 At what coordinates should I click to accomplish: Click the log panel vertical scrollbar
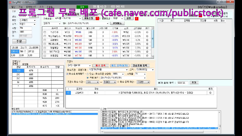pyautogui.click(x=219, y=120)
